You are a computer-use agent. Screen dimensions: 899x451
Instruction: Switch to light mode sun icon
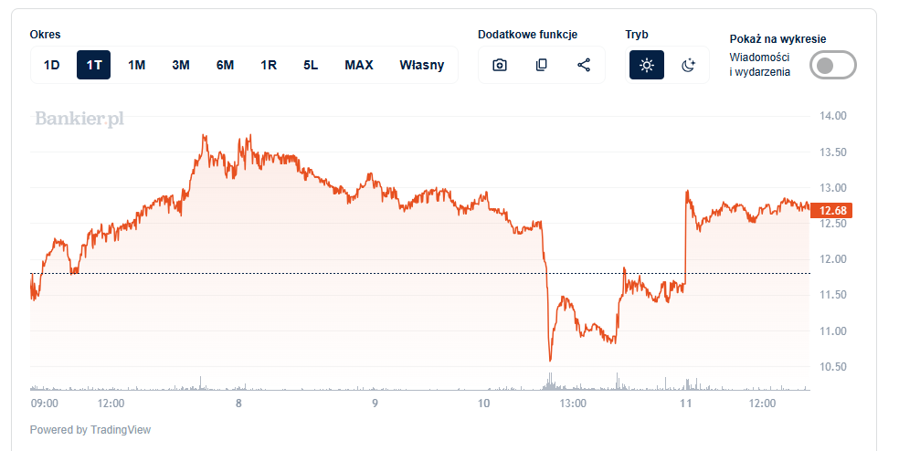[x=647, y=65]
